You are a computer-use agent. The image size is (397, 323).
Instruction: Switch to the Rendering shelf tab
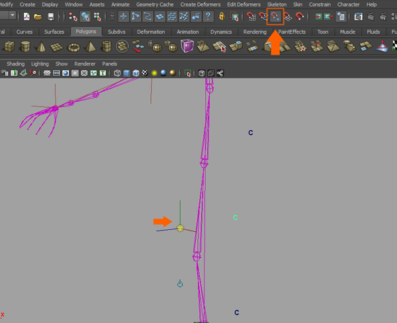pyautogui.click(x=255, y=32)
